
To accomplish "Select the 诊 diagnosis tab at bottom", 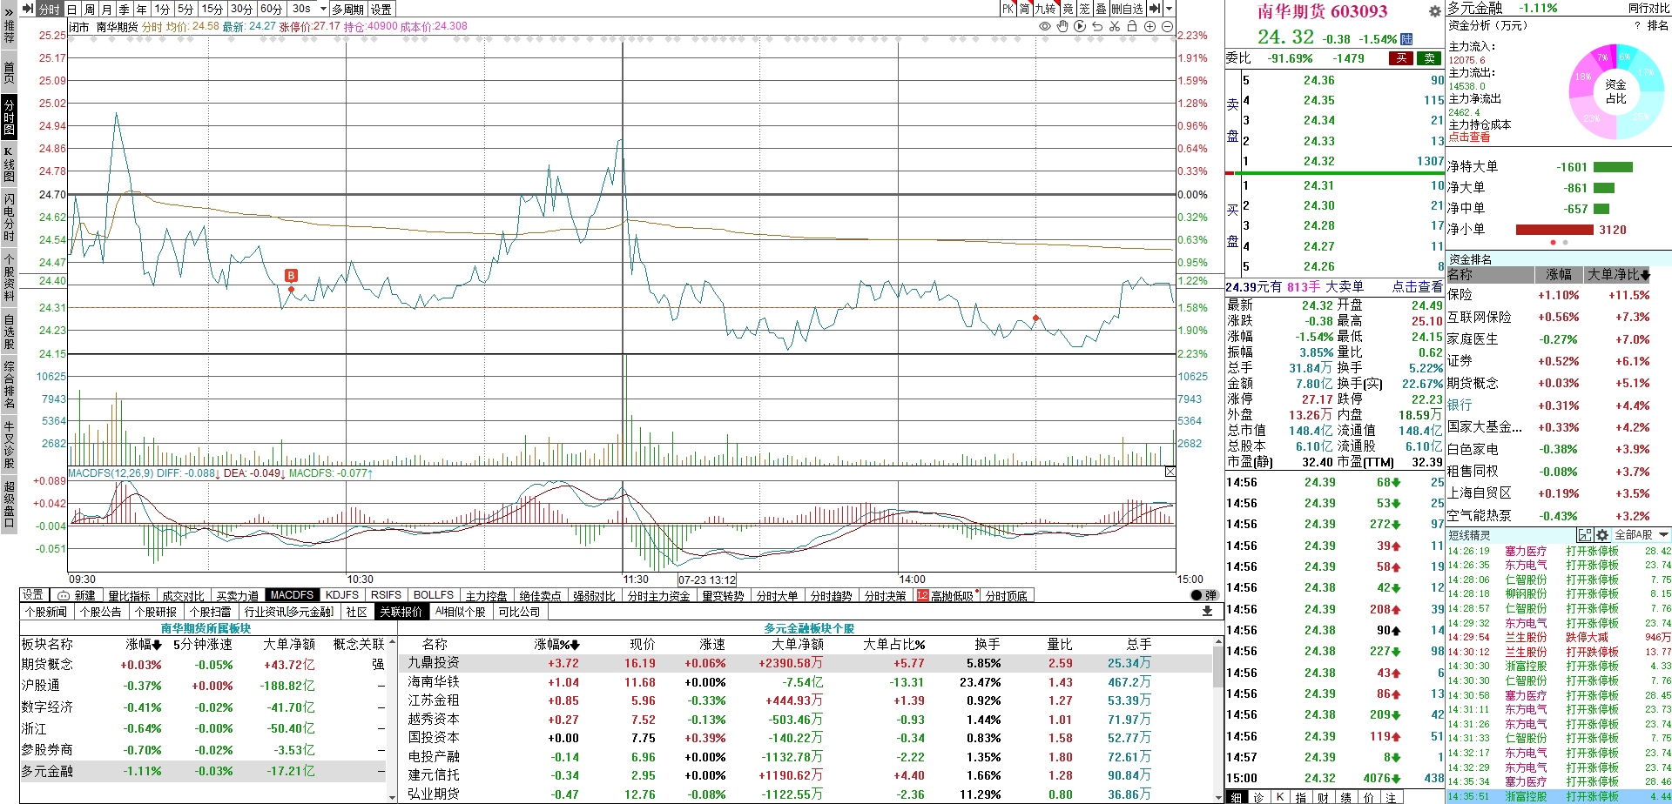I will point(1257,798).
